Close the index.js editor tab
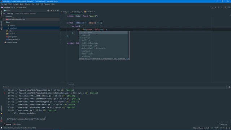 (69, 12)
